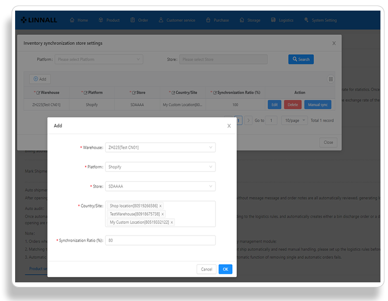Close the Add dialog with X
This screenshot has width=388, height=301.
(x=229, y=126)
